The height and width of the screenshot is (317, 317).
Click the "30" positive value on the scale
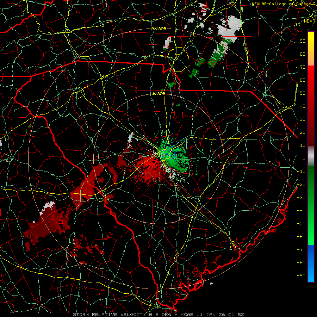tap(303, 119)
